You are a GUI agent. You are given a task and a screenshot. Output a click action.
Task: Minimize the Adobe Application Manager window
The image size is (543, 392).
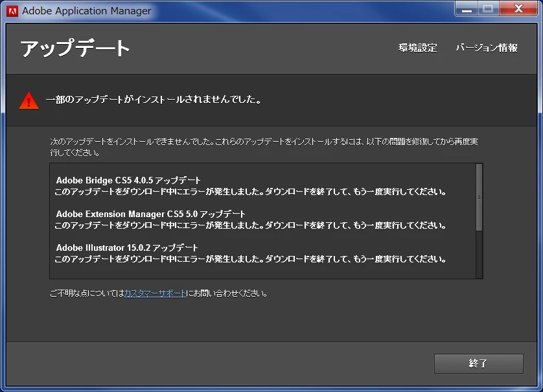coord(467,8)
